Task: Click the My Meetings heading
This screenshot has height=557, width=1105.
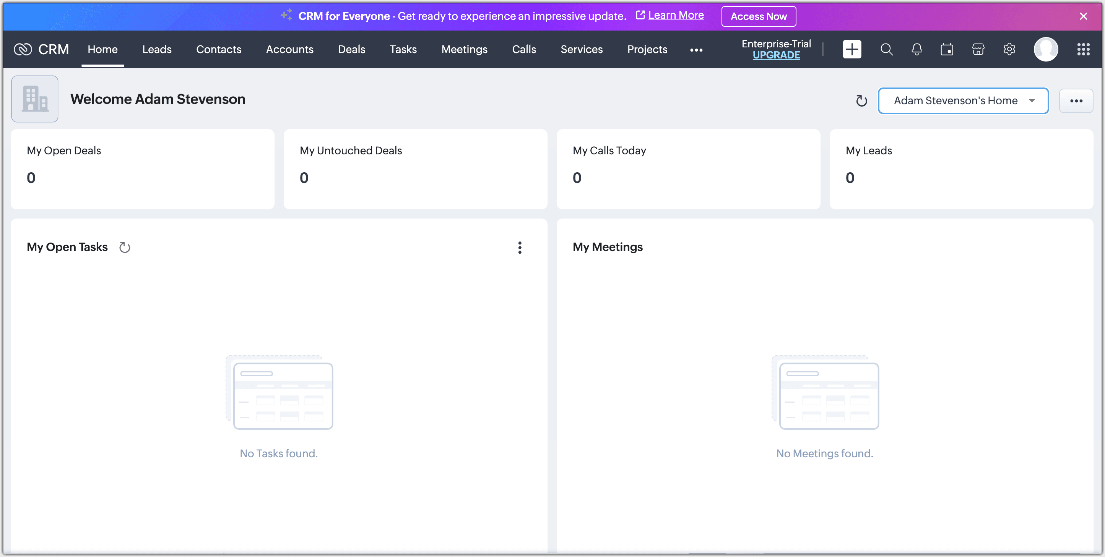Action: 608,247
